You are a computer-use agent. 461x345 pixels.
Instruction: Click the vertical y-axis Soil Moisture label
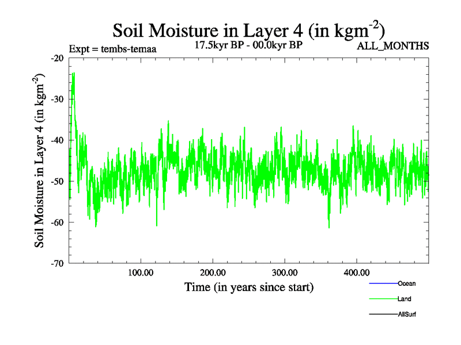point(41,160)
